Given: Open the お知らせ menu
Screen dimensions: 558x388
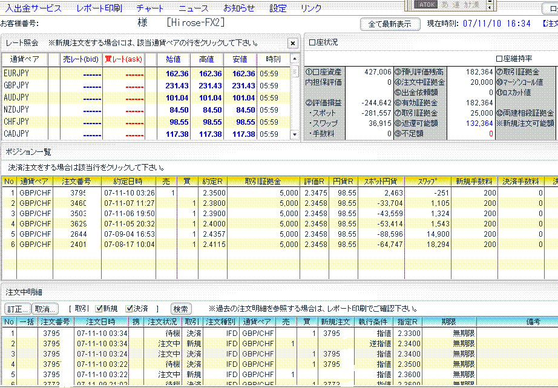Looking at the screenshot, I should (239, 8).
